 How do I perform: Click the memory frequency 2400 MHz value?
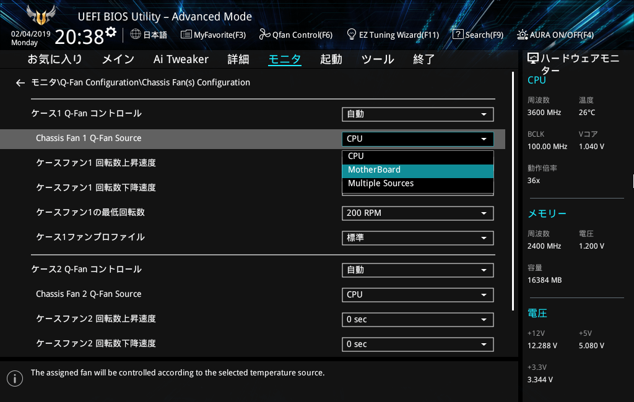544,246
